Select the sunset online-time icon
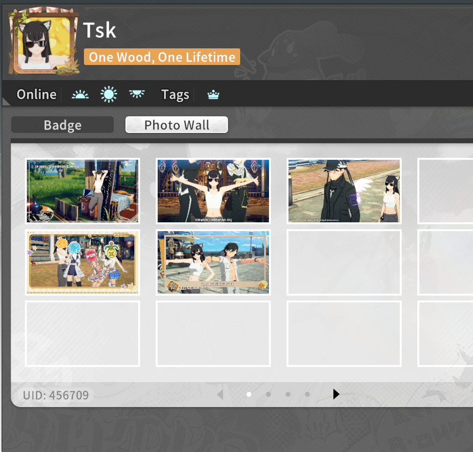 (137, 94)
